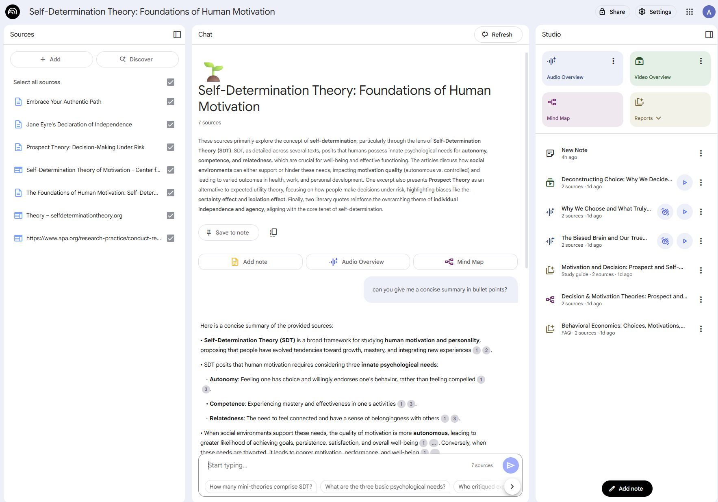Generate a Video Overview from Studio
Image resolution: width=718 pixels, height=502 pixels.
coord(670,68)
